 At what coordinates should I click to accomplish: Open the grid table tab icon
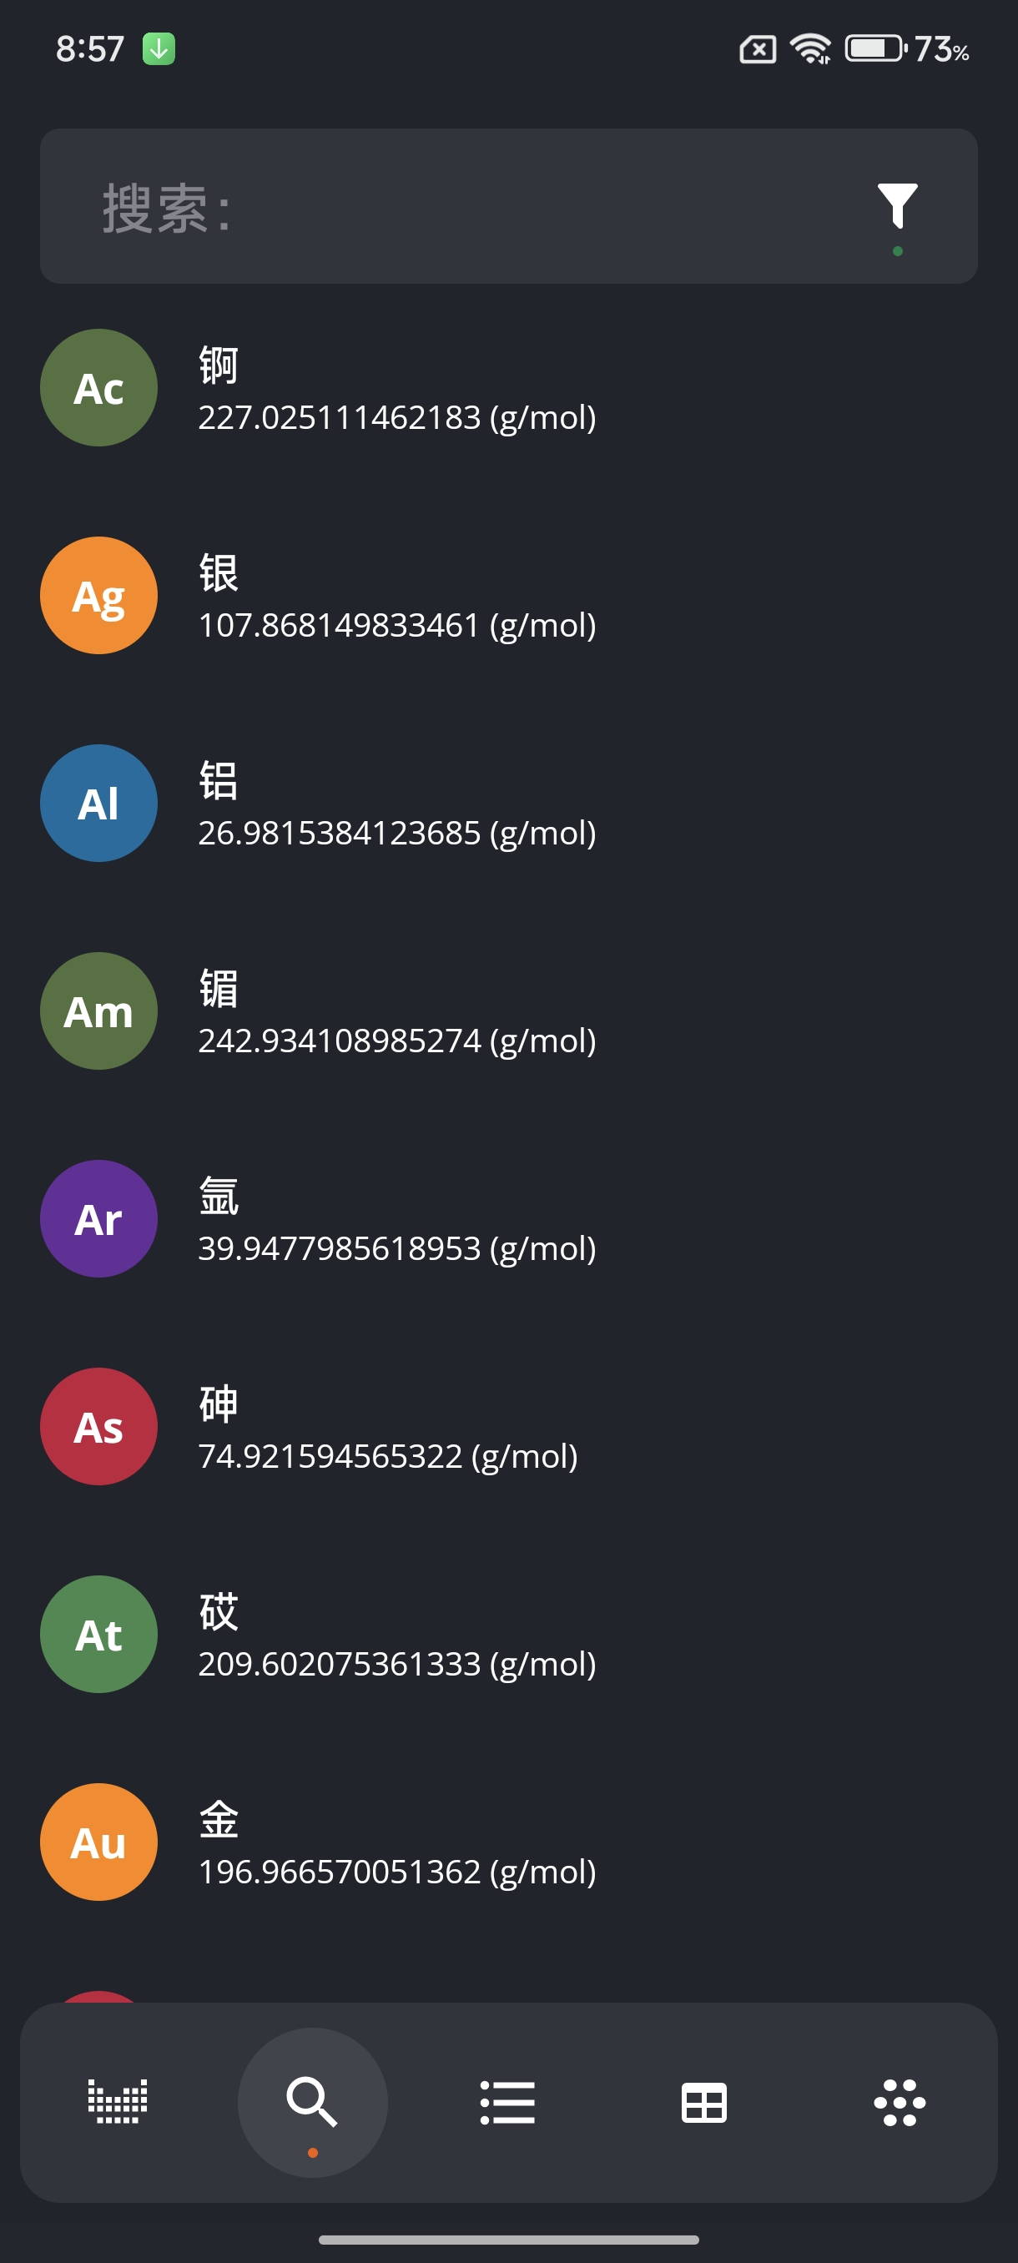pos(703,2102)
